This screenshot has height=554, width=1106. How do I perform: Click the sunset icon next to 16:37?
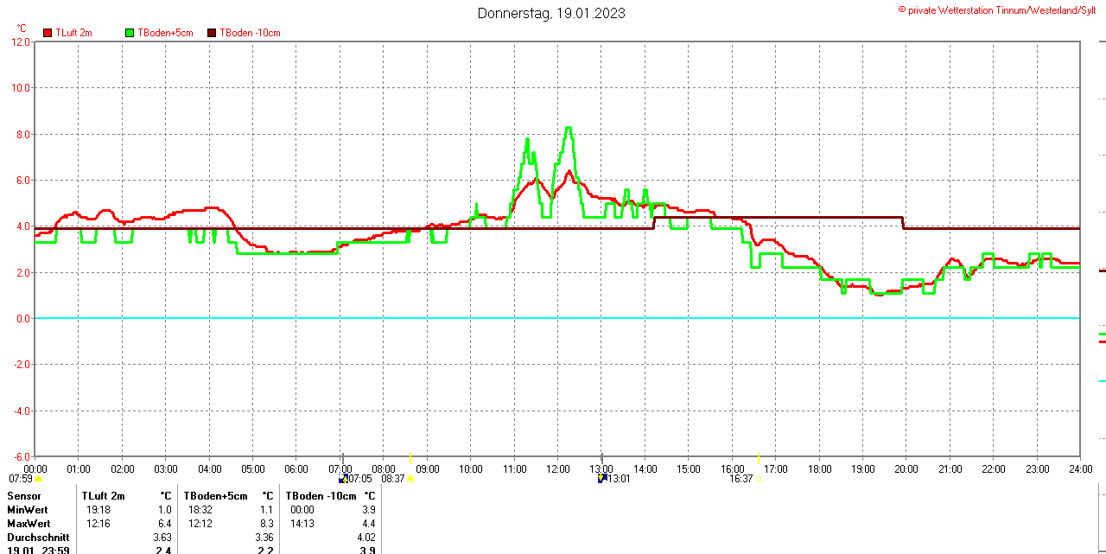(760, 479)
